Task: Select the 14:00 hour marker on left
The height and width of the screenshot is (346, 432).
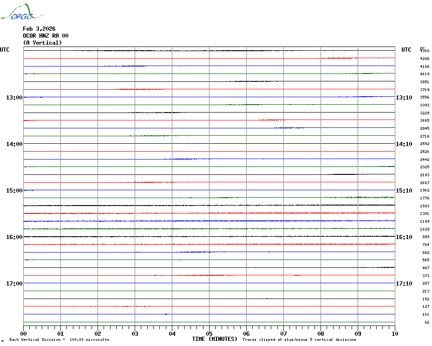Action: pyautogui.click(x=14, y=144)
